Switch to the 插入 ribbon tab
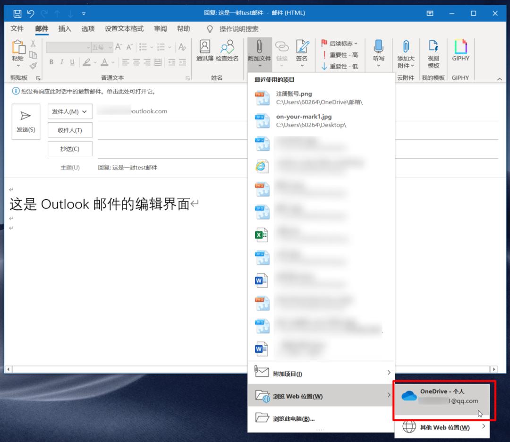Image resolution: width=510 pixels, height=442 pixels. pyautogui.click(x=64, y=29)
